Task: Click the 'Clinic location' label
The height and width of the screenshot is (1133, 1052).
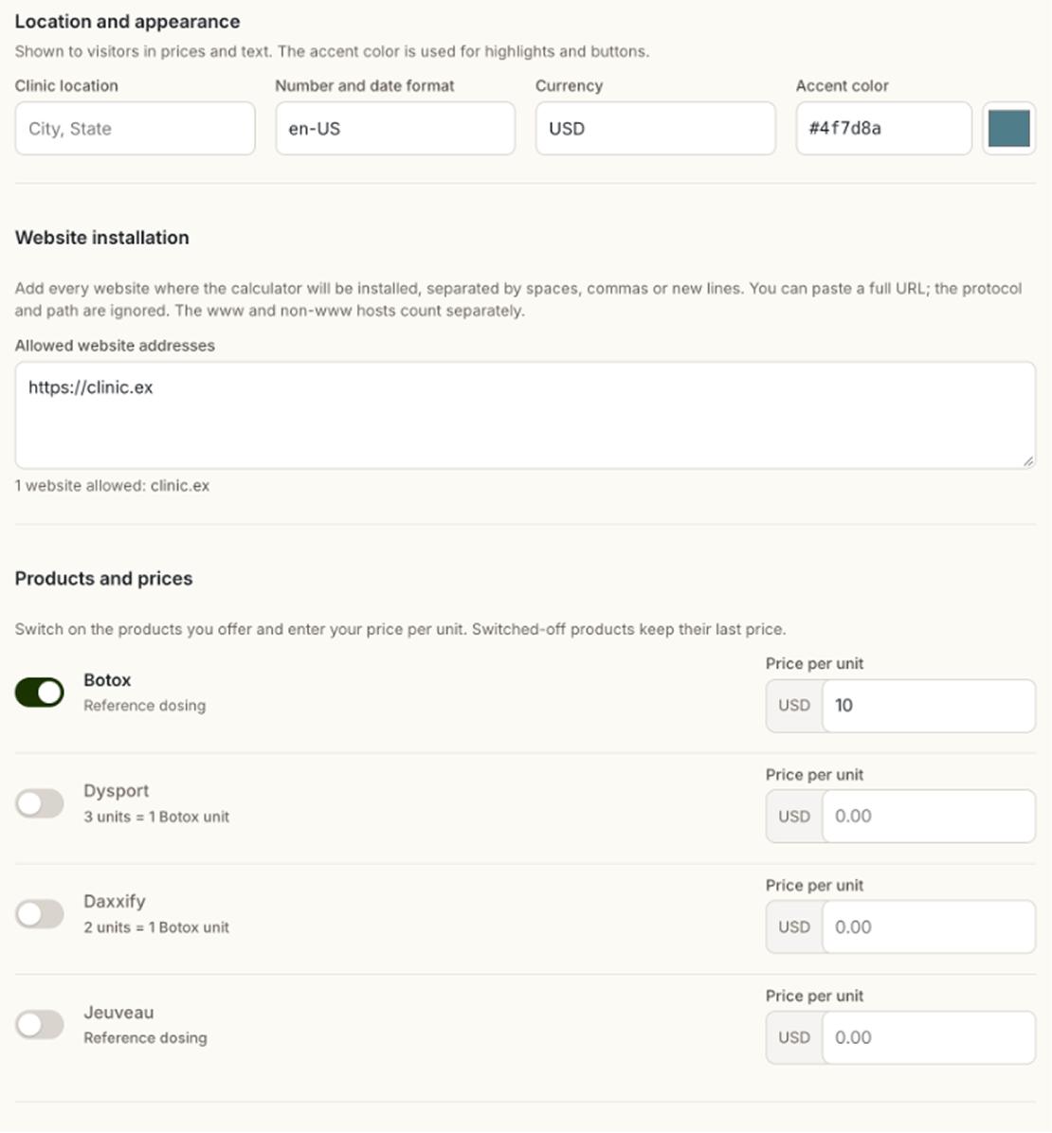Action: coord(66,86)
